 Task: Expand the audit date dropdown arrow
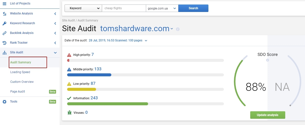click(146, 41)
